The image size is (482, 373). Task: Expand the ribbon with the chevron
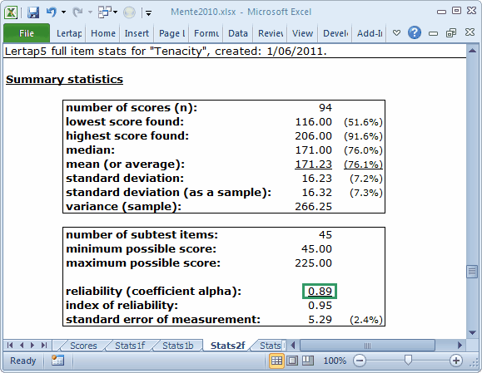396,33
